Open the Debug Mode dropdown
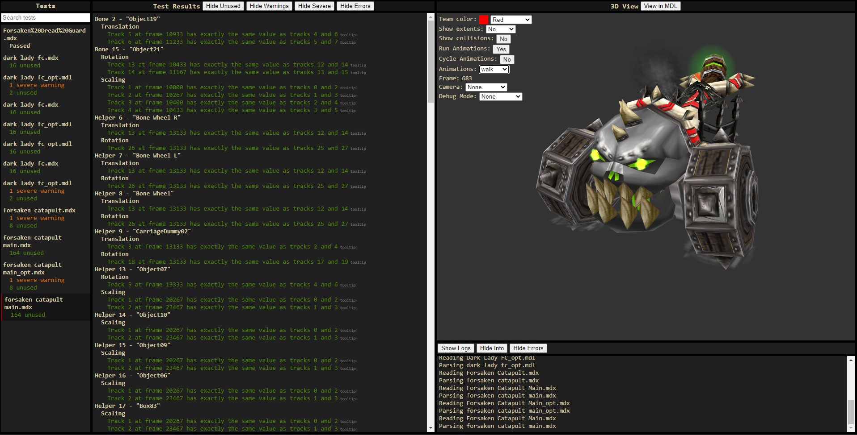 pyautogui.click(x=501, y=96)
